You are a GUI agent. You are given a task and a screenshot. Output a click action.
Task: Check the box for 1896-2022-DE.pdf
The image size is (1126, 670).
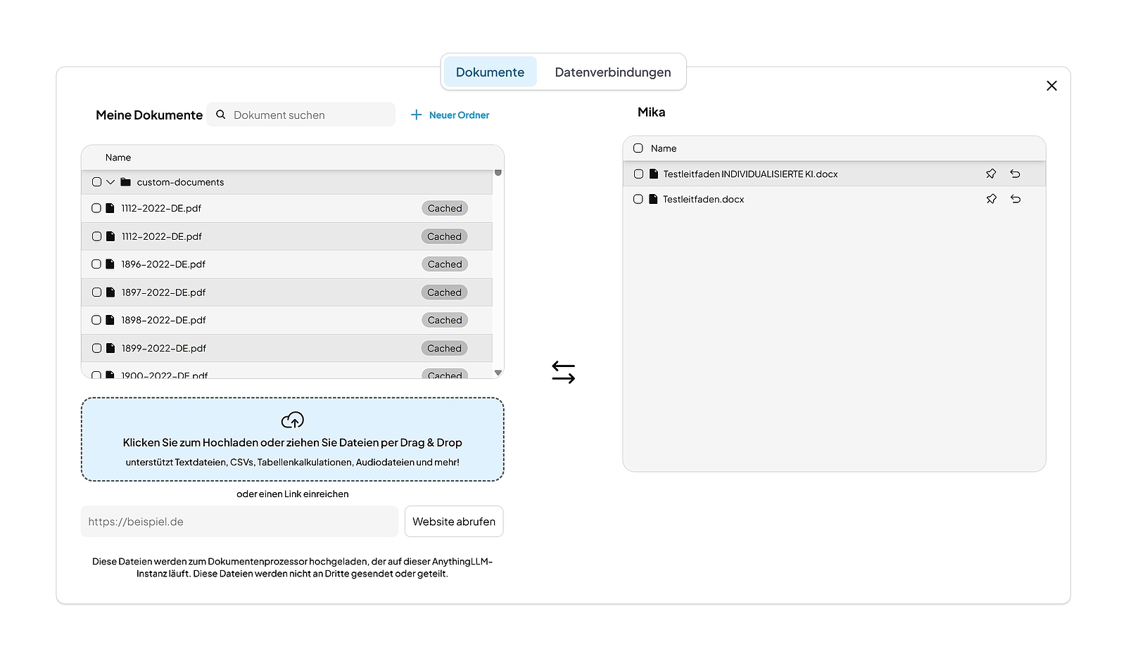96,264
